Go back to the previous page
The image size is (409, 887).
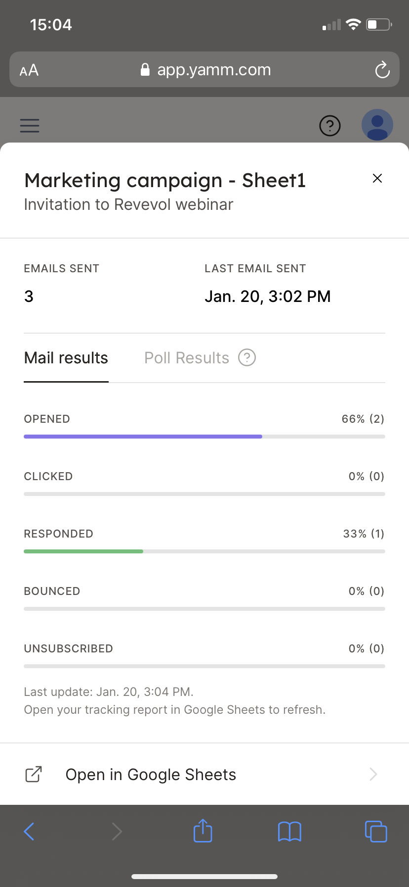tap(30, 832)
